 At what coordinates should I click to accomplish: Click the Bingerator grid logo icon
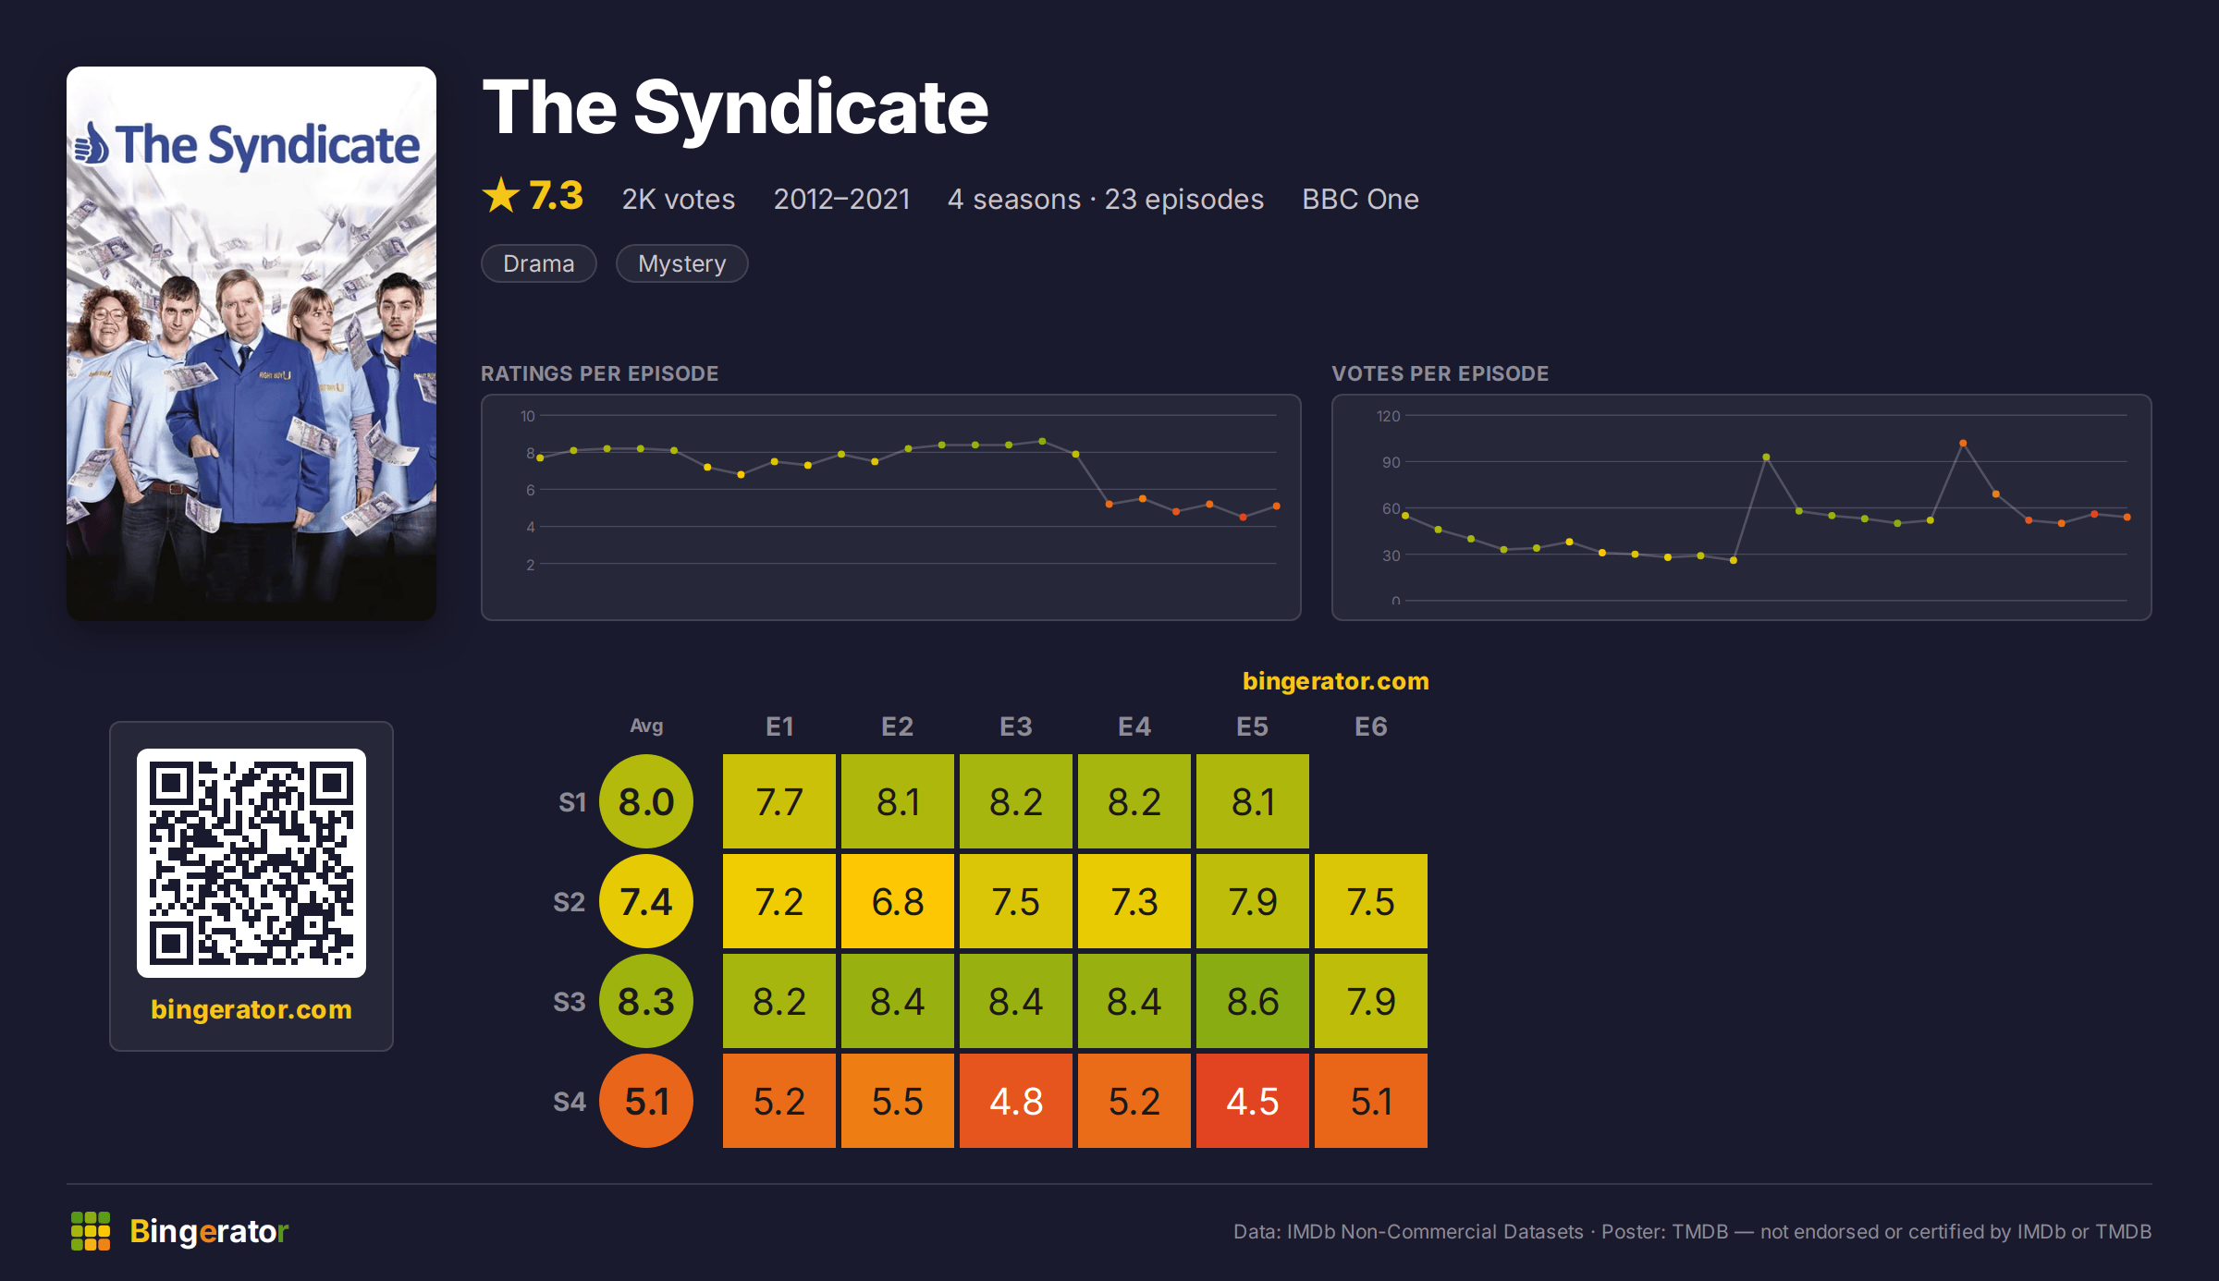click(91, 1231)
